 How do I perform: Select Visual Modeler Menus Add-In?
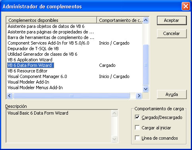pos(35,88)
